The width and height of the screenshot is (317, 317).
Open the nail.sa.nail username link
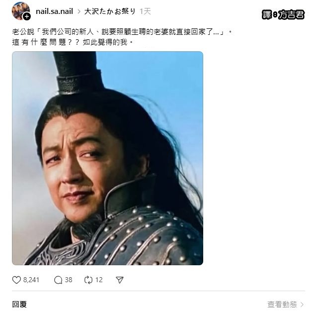(x=54, y=11)
